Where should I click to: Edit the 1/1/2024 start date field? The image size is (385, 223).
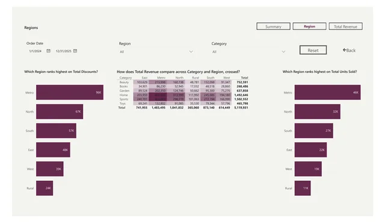35,51
